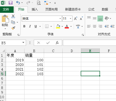The width and height of the screenshot is (116, 101).
Task: Click the formula bar Enter checkmark
Action: [48, 43]
